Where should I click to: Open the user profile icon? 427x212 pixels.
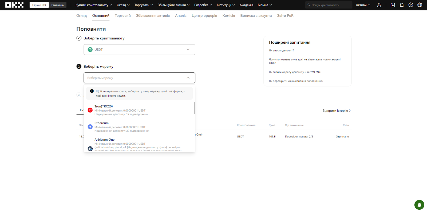click(x=379, y=5)
